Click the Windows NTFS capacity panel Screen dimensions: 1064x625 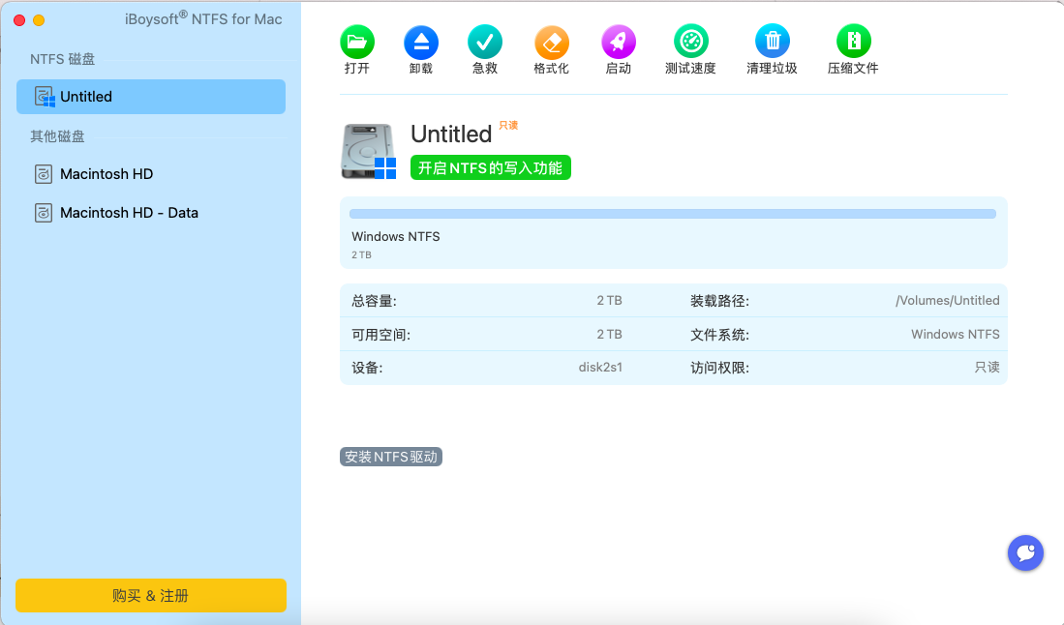click(x=672, y=232)
